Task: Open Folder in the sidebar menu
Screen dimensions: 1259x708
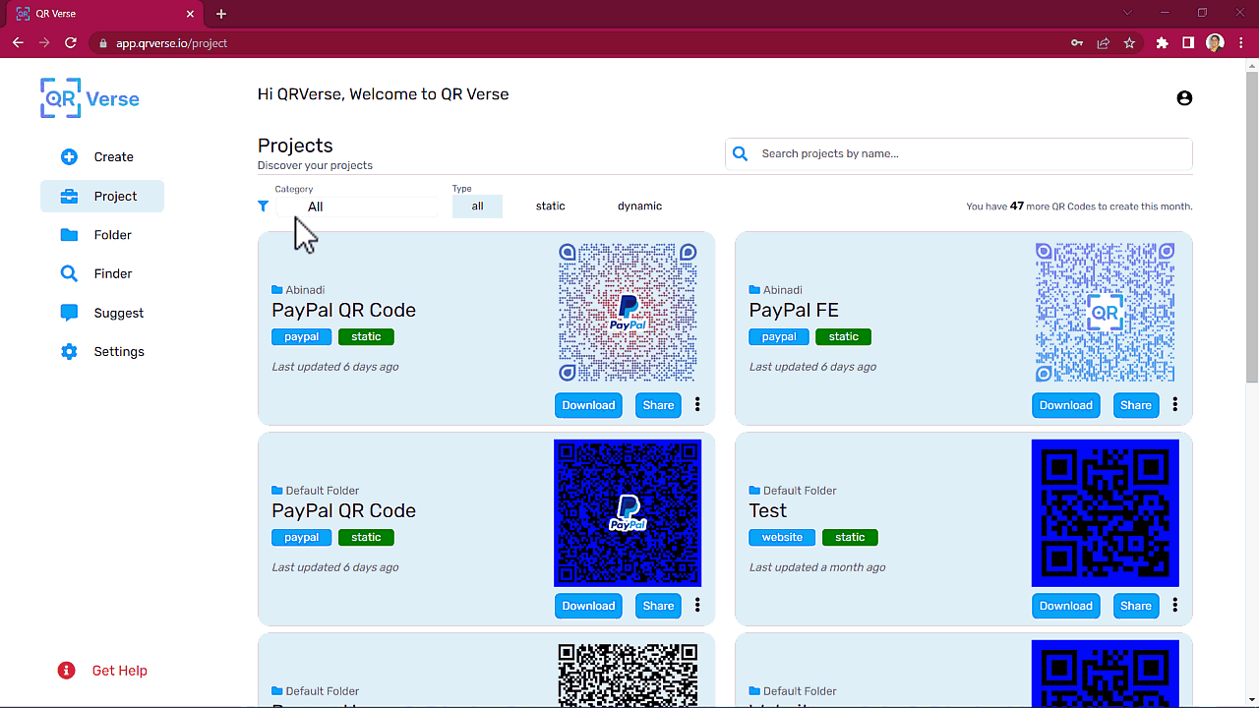Action: pyautogui.click(x=102, y=235)
